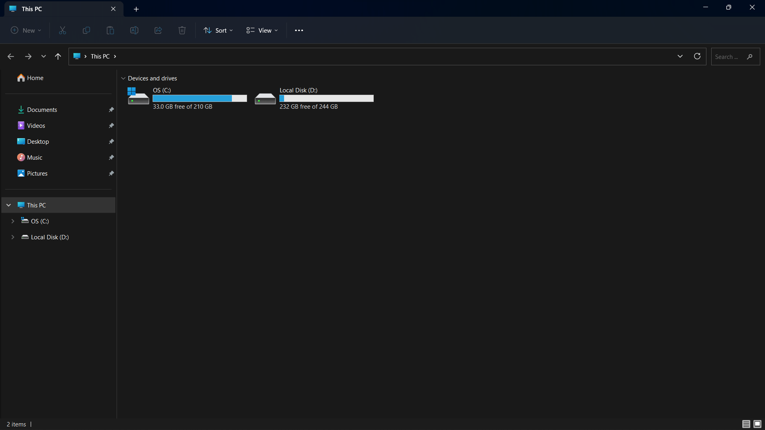Refresh the This PC view
765x430 pixels.
click(x=697, y=56)
